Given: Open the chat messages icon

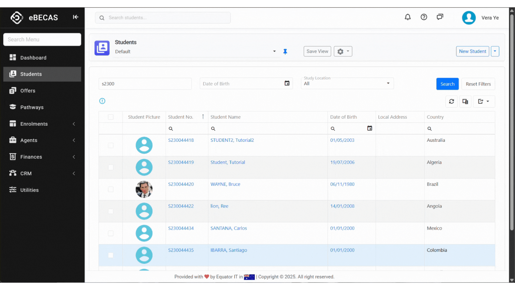Looking at the screenshot, I should tap(440, 17).
